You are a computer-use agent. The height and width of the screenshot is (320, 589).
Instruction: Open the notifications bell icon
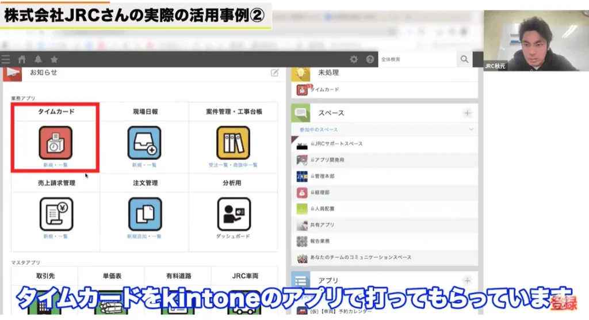tap(39, 59)
